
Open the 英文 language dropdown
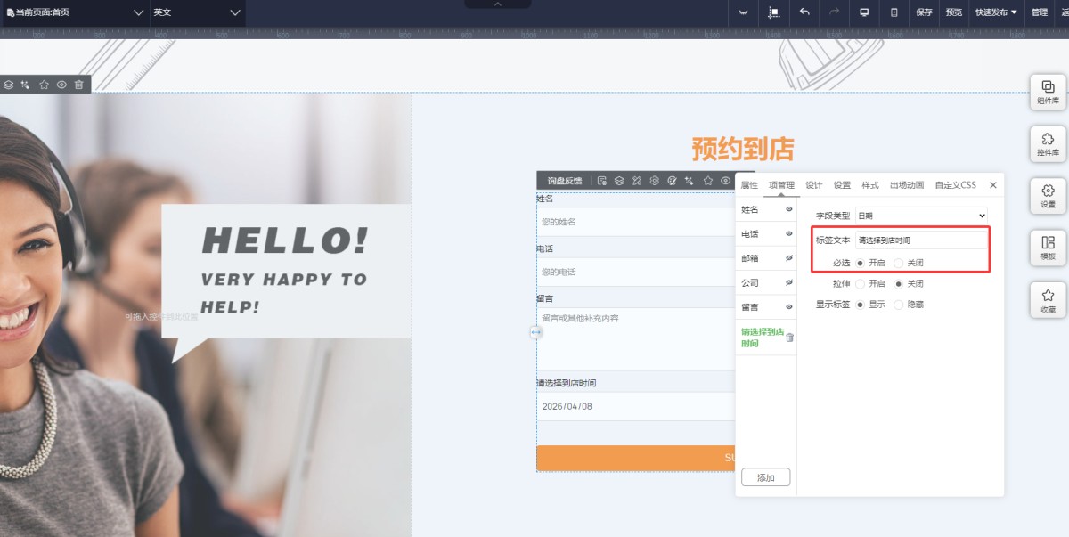click(196, 12)
